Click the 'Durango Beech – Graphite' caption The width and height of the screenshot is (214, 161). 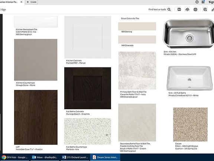coord(78,114)
